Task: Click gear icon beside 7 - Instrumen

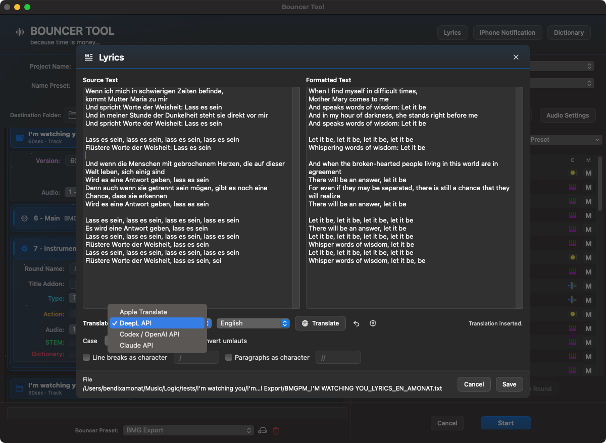Action: pyautogui.click(x=24, y=249)
